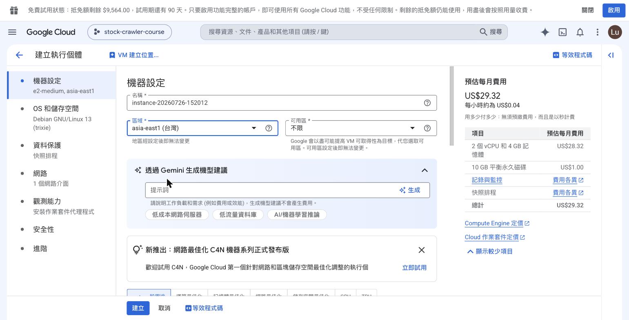
Task: Click the 取消 cancel button
Action: coord(164,308)
